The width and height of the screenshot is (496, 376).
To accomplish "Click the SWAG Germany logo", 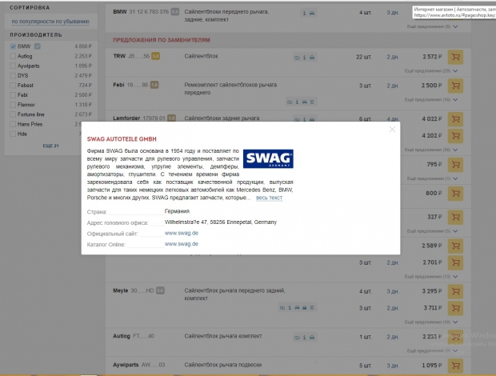I will (268, 158).
